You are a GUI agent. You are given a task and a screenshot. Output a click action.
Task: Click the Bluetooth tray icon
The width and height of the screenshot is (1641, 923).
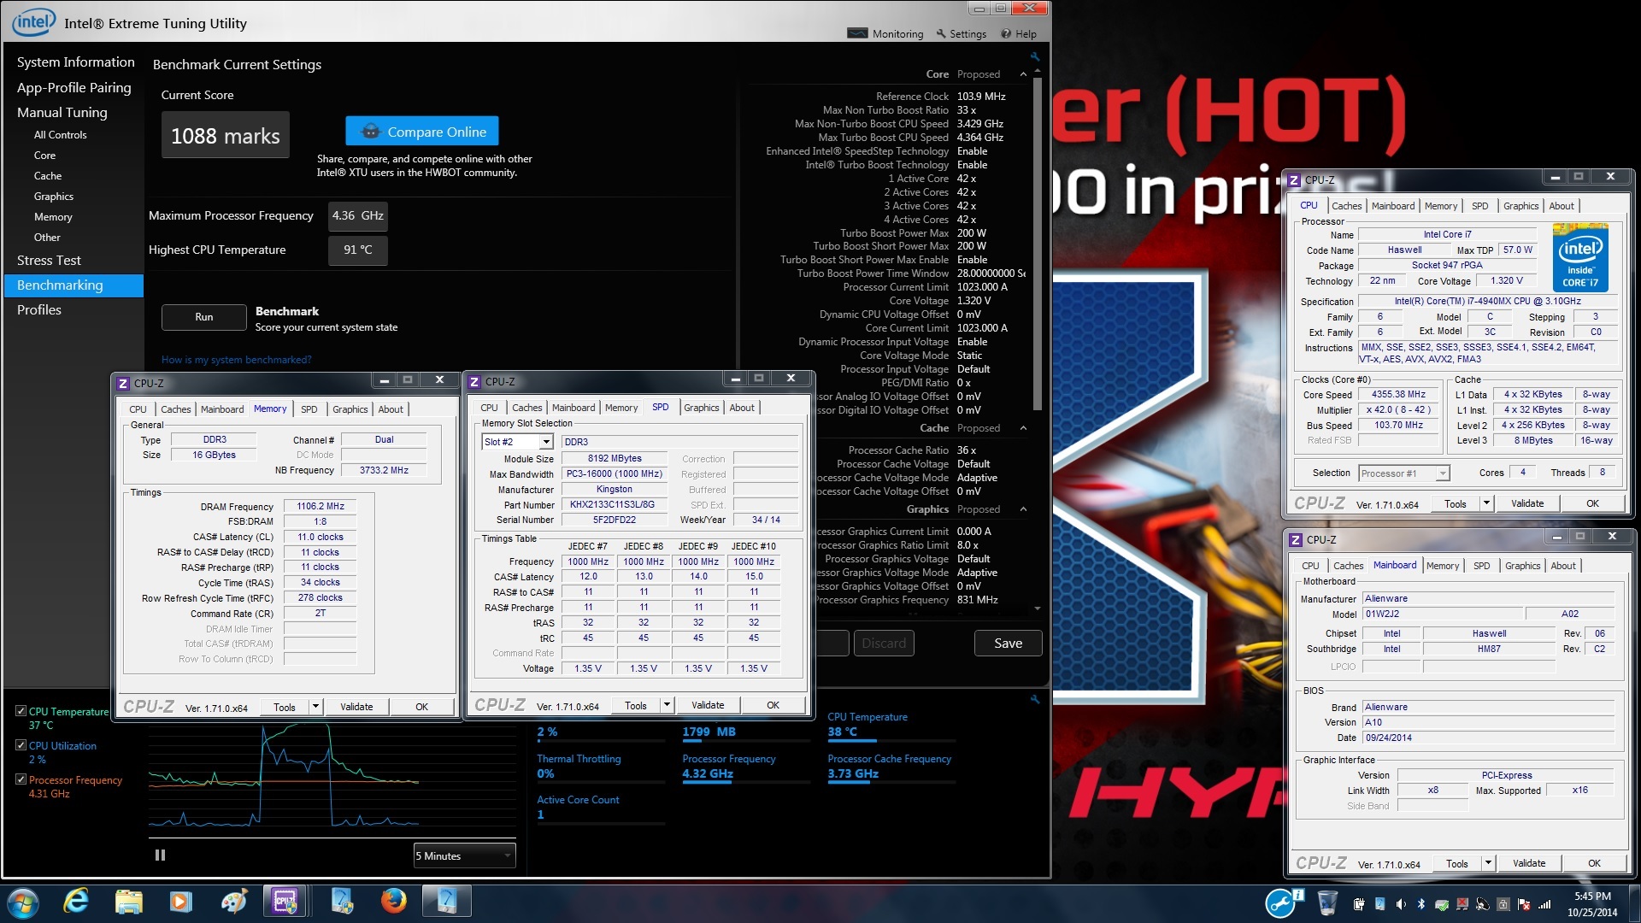pyautogui.click(x=1421, y=904)
